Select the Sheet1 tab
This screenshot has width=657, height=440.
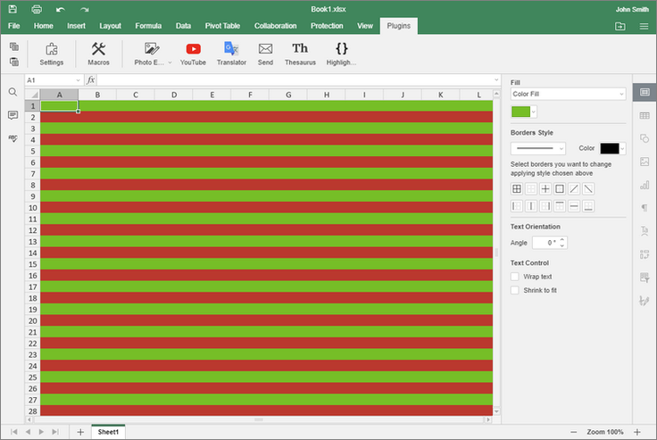(108, 432)
